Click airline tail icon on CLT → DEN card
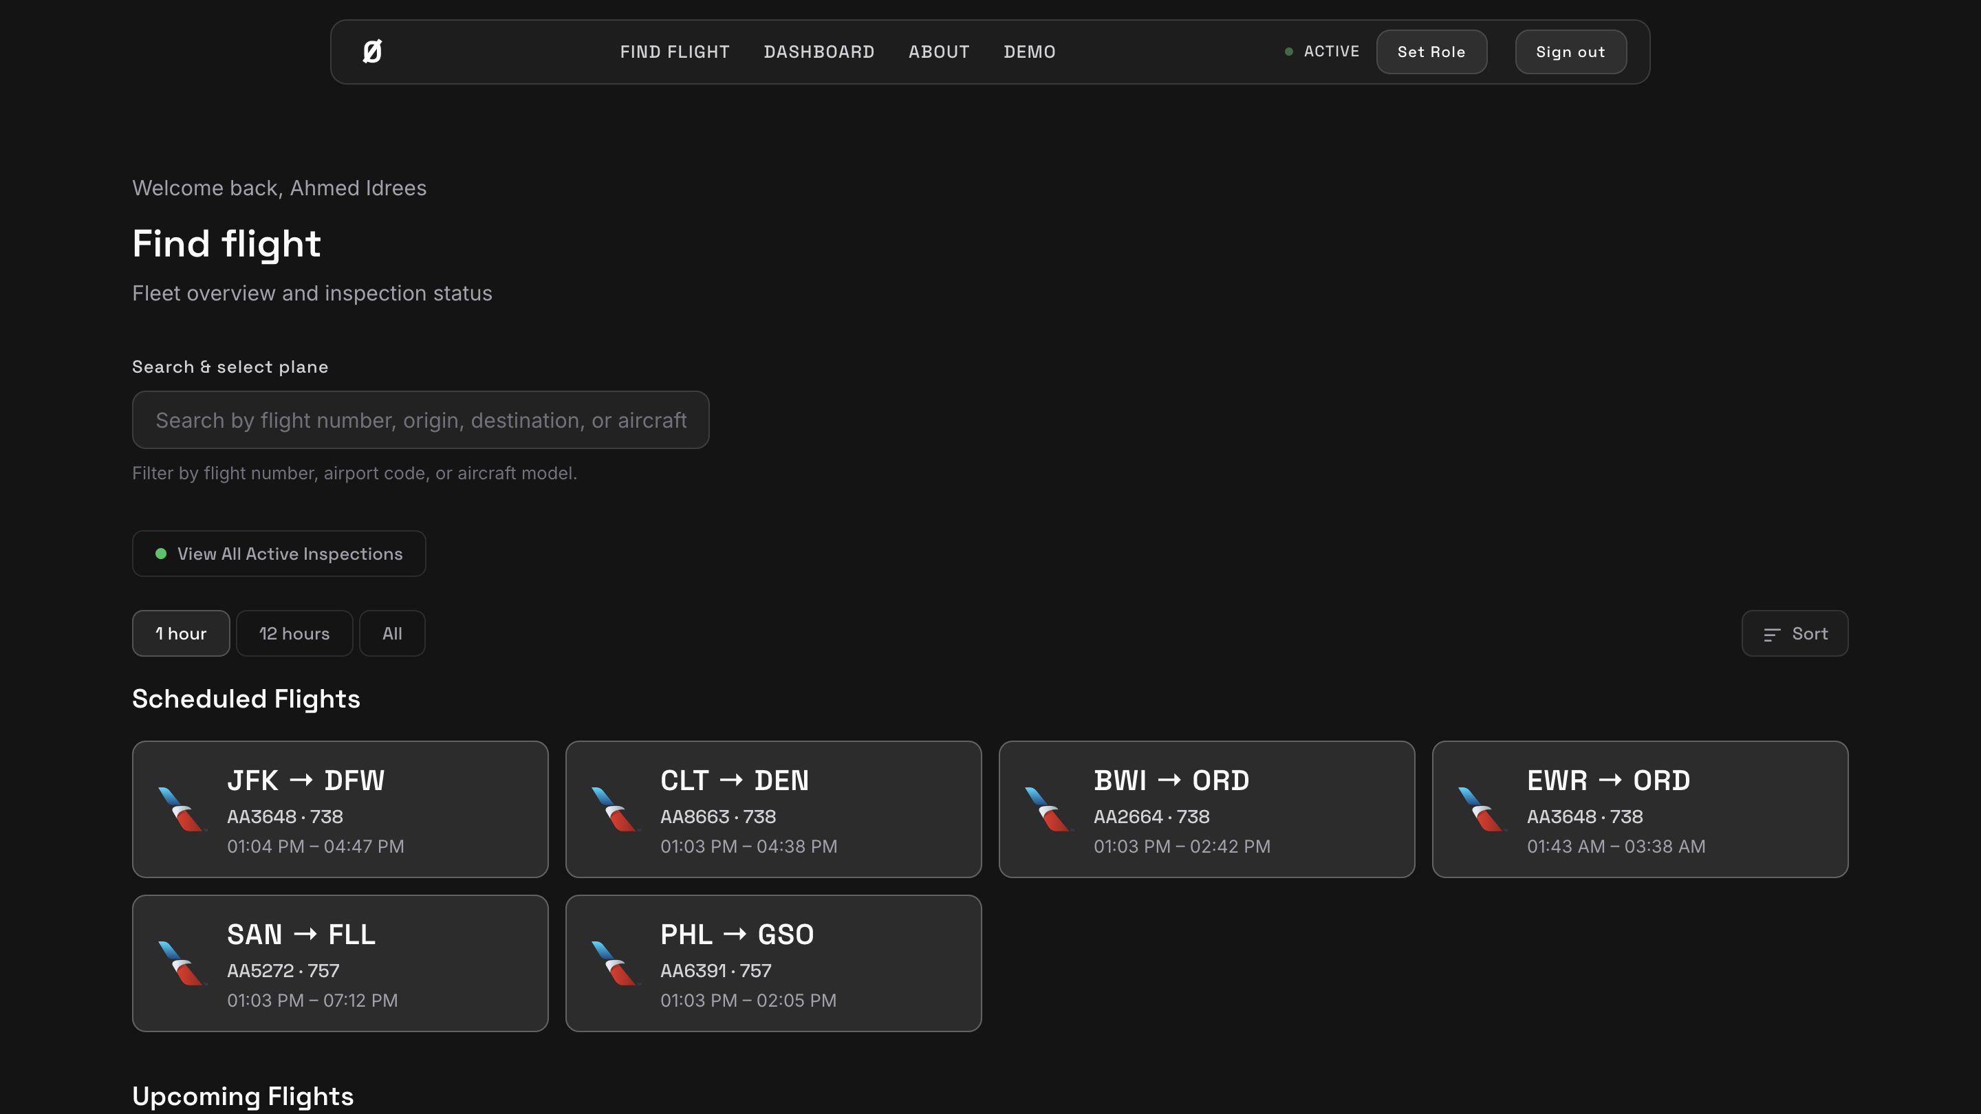The height and width of the screenshot is (1114, 1981). 614,809
